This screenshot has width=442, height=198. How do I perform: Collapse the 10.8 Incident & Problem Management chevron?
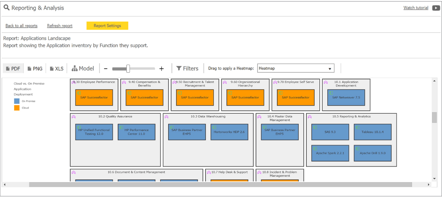pos(259,172)
